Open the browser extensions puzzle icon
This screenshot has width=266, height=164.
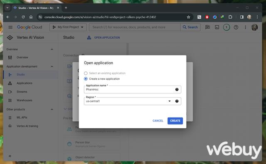tap(230, 17)
